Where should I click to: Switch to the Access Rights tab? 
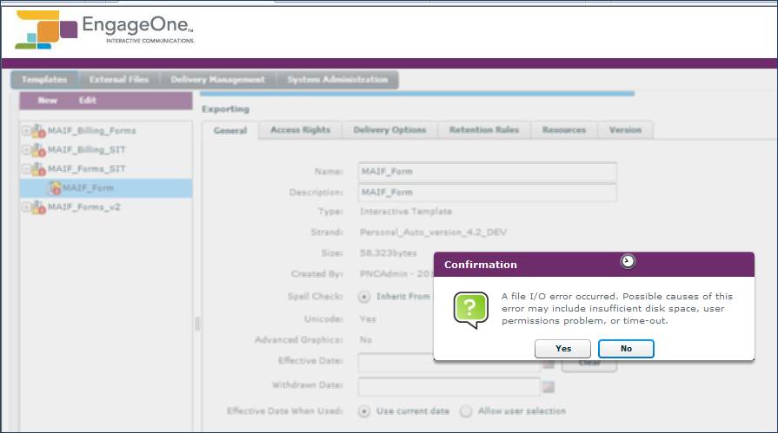300,130
